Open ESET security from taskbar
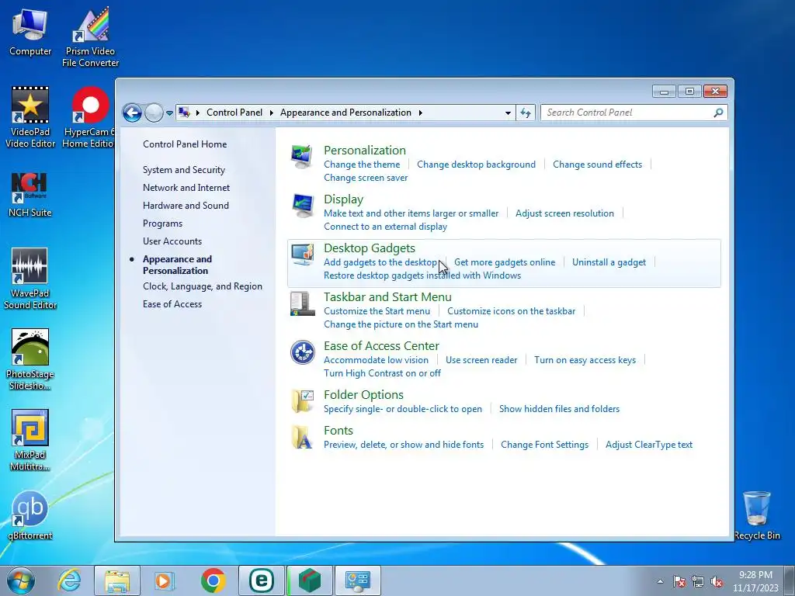795x596 pixels. coord(262,580)
